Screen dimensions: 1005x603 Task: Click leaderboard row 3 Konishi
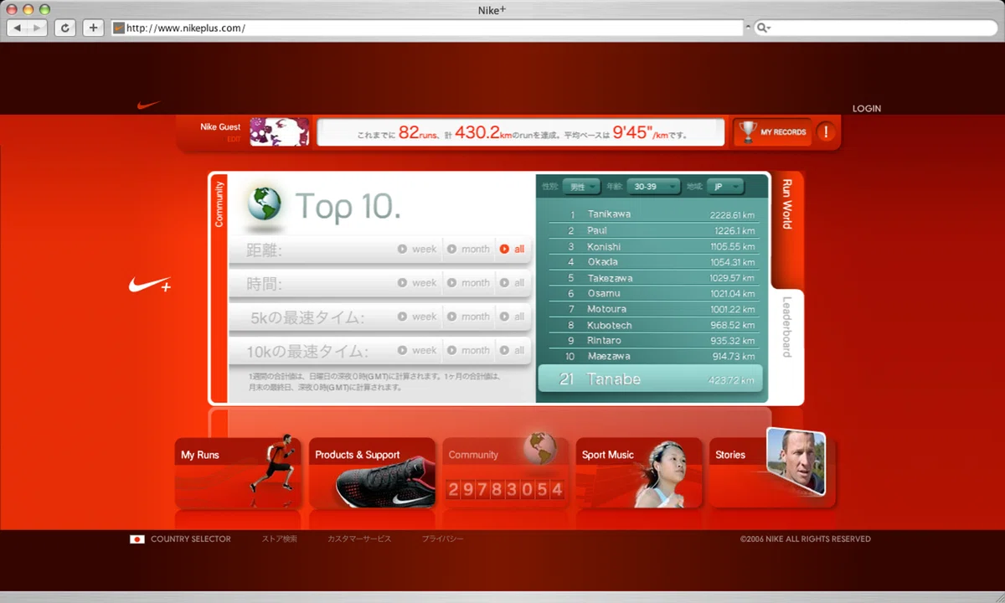[654, 246]
